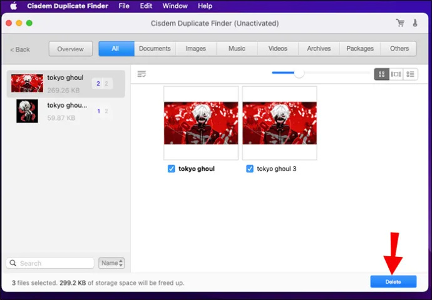Click the activation key icon

point(415,23)
